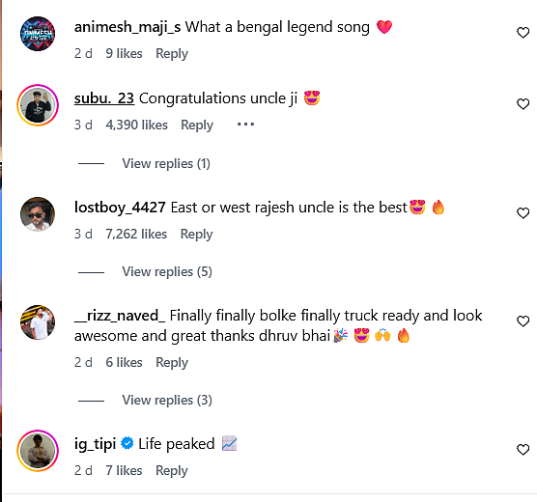Expand View replies (5) under lostboy_4427
The image size is (537, 502).
point(167,272)
